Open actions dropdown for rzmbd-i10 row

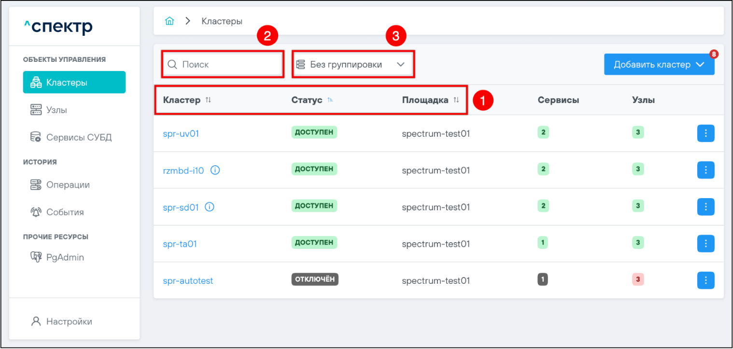pos(705,170)
